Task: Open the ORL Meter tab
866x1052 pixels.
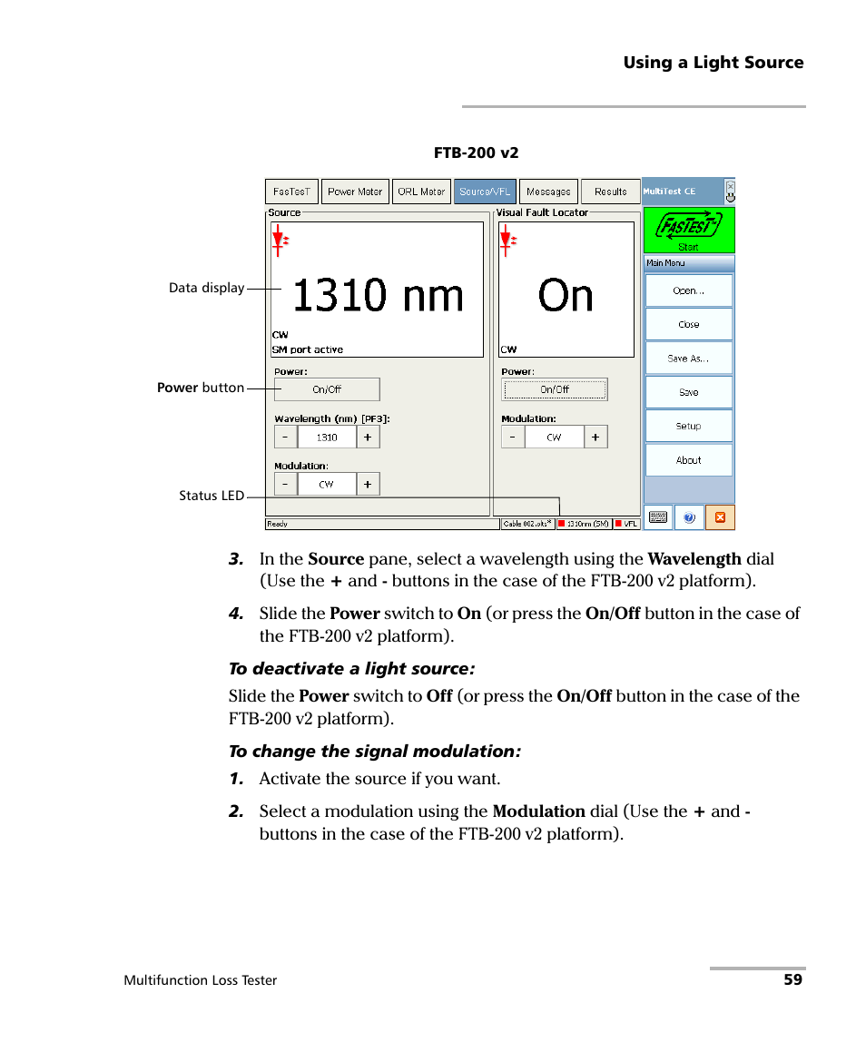Action: (x=421, y=192)
